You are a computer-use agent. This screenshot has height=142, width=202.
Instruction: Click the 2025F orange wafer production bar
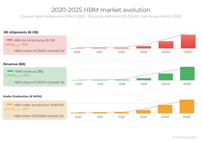click(187, 106)
